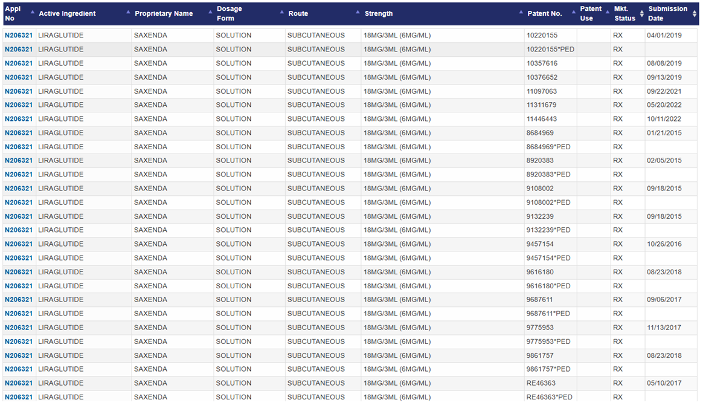Click N206321 link dated 10/26/2016

coord(19,244)
